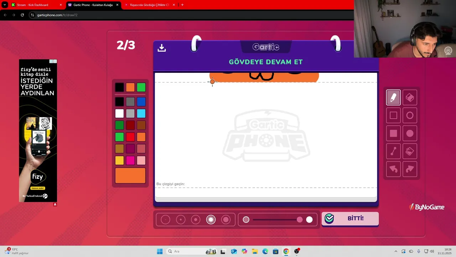Select the empty ellipse shape tool
This screenshot has height=257, width=456.
410,115
